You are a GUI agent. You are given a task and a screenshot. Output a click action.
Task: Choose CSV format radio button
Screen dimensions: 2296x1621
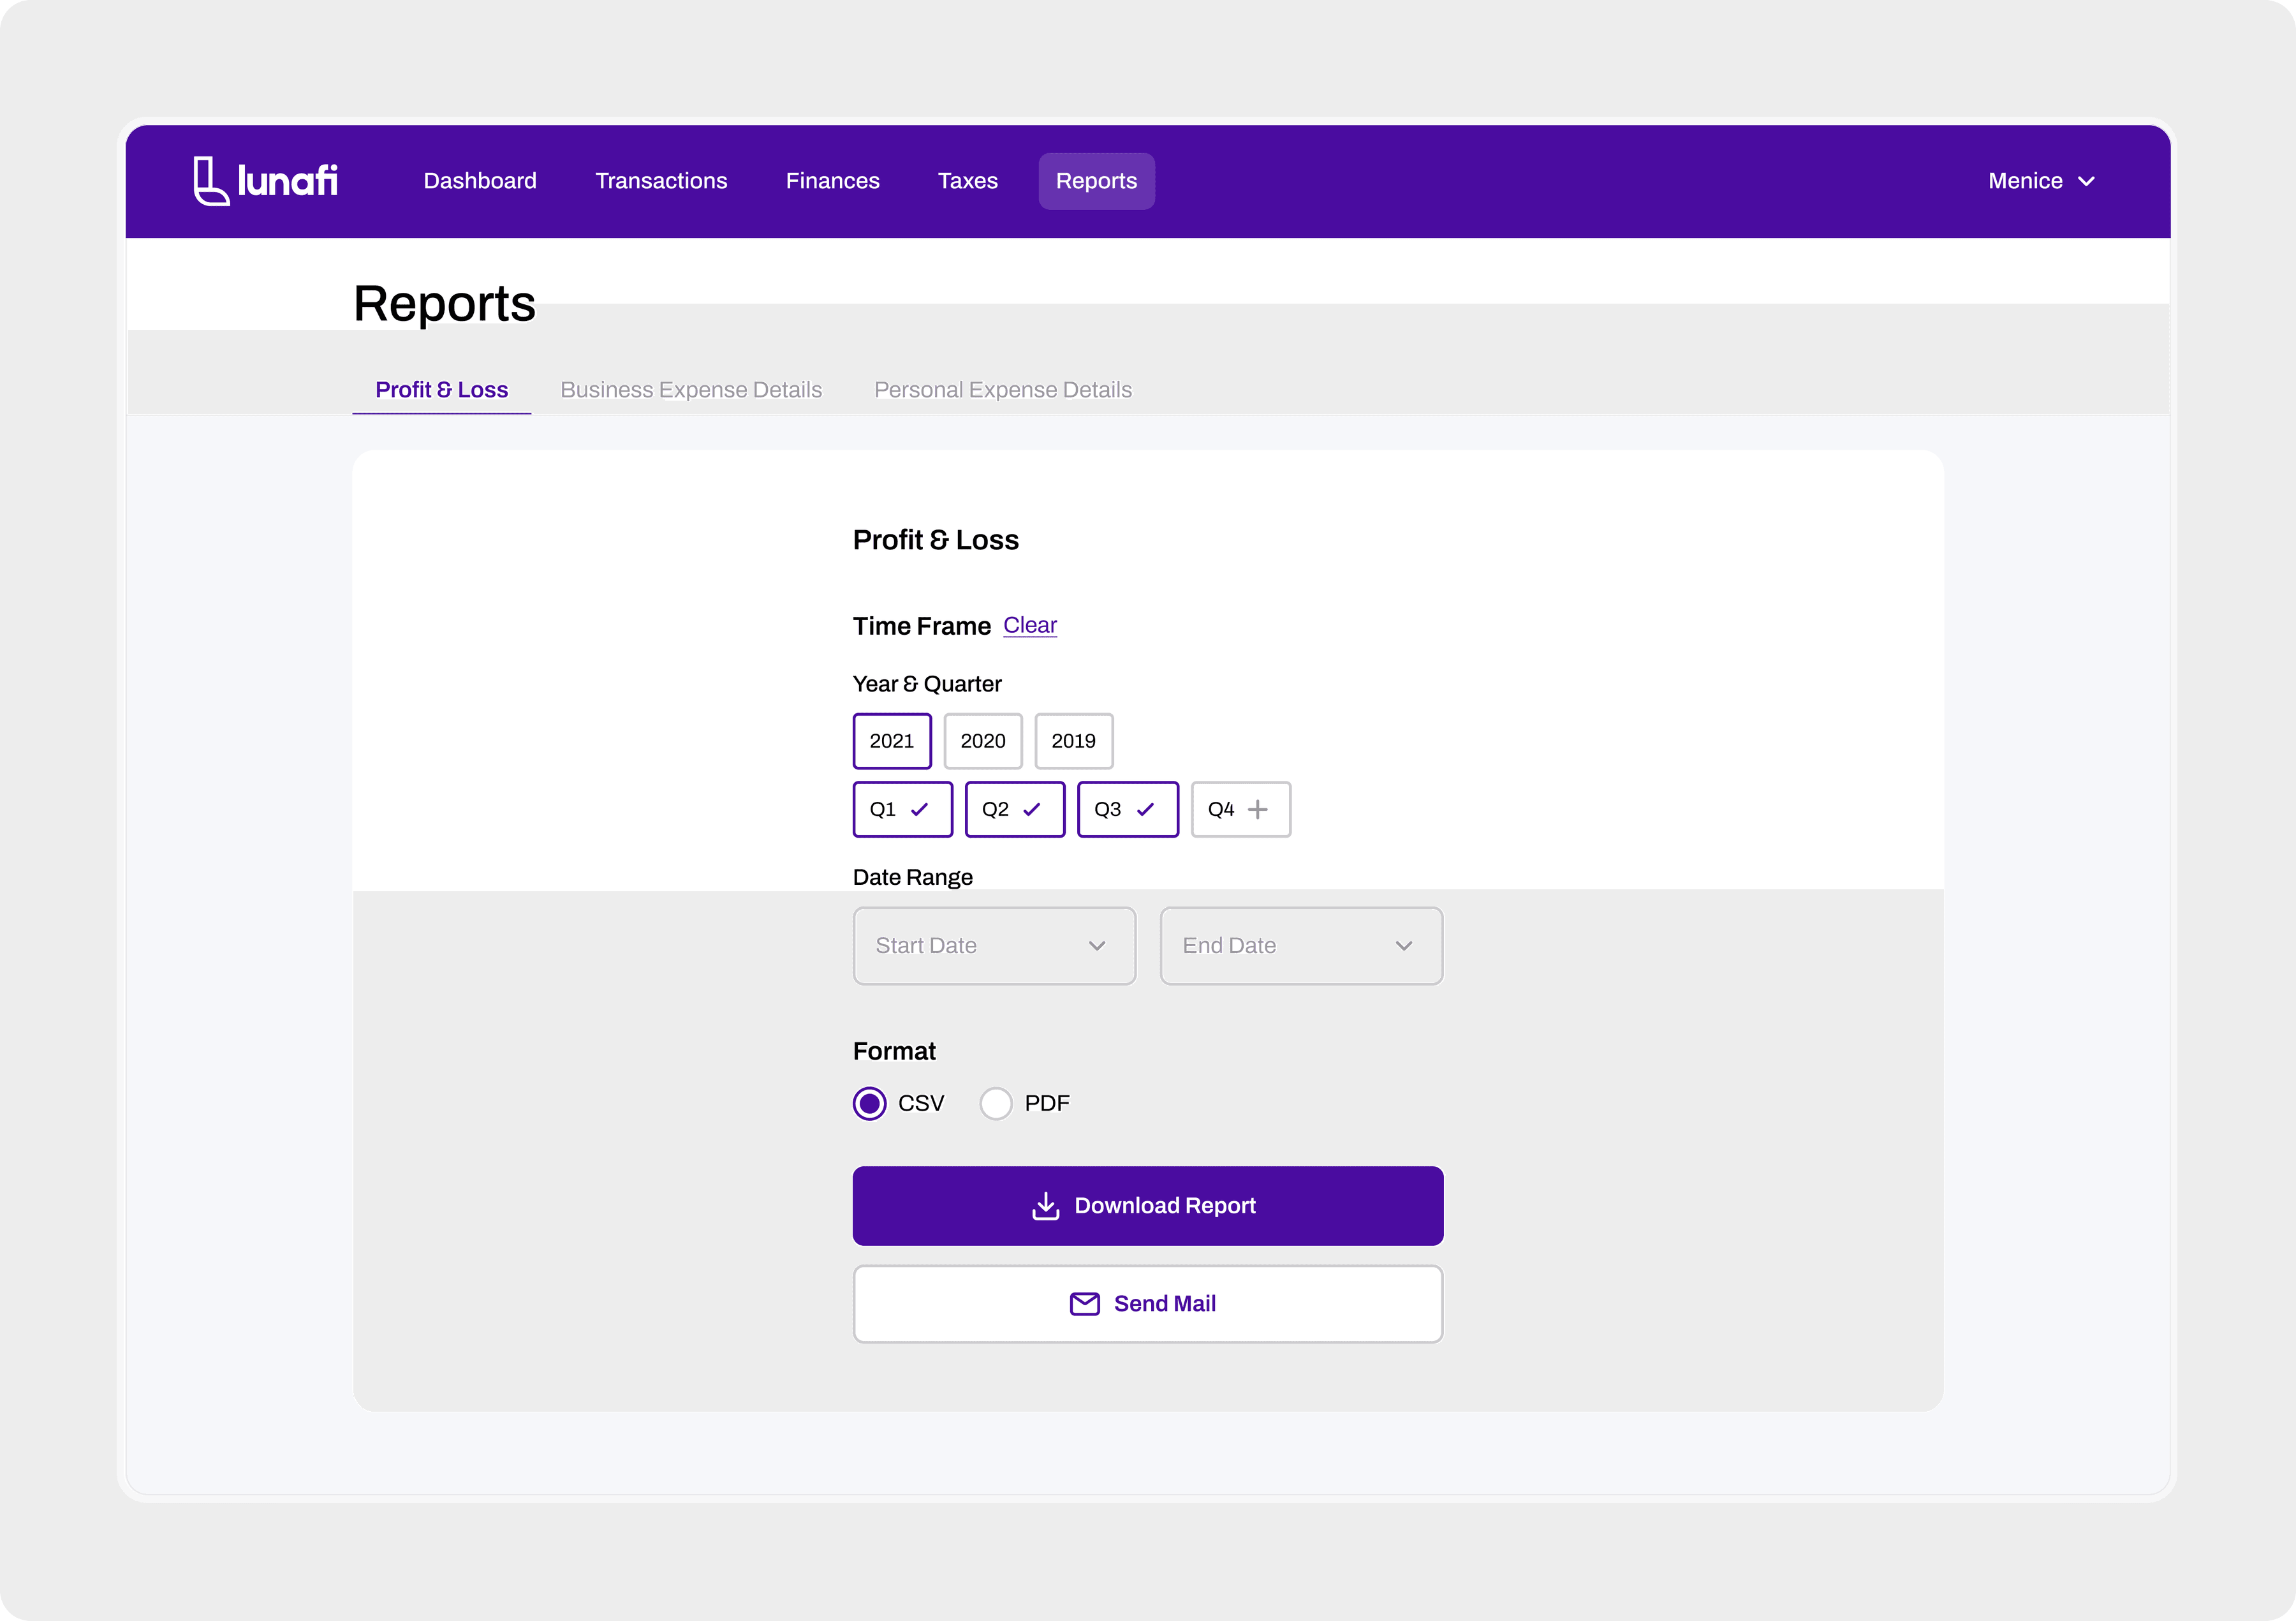[x=869, y=1104]
